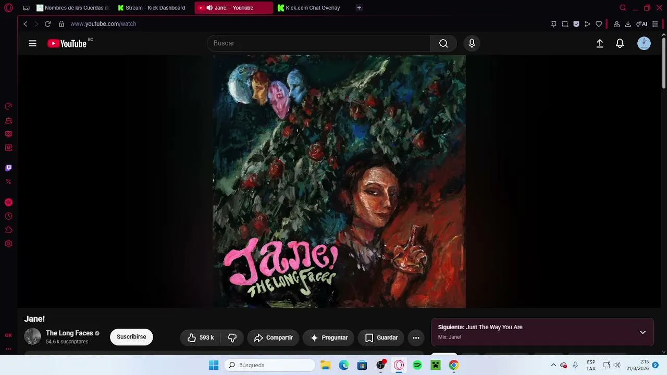667x375 pixels.
Task: Expand the Siguiente mix panel chevron
Action: coord(643,332)
